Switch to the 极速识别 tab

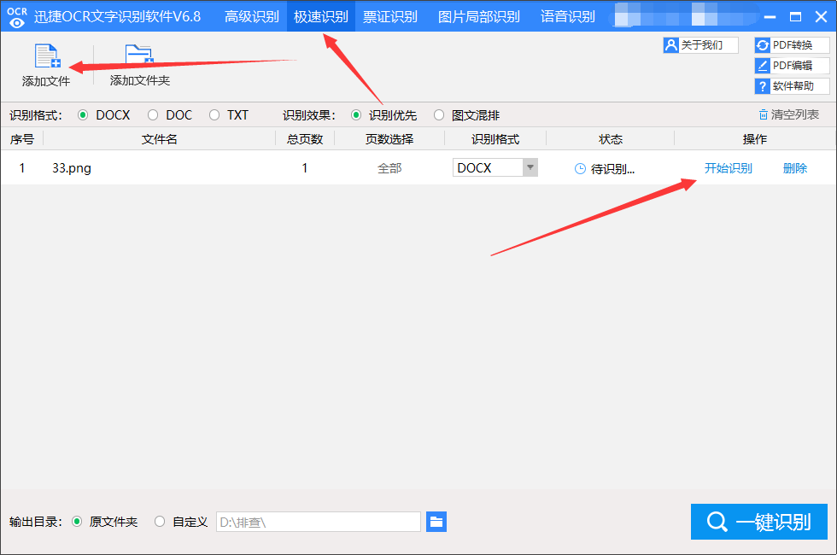click(321, 16)
